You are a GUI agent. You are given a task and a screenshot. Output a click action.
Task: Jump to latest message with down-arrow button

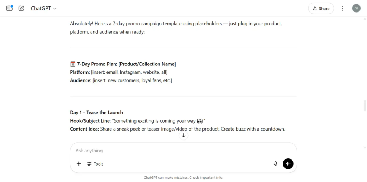(x=183, y=136)
